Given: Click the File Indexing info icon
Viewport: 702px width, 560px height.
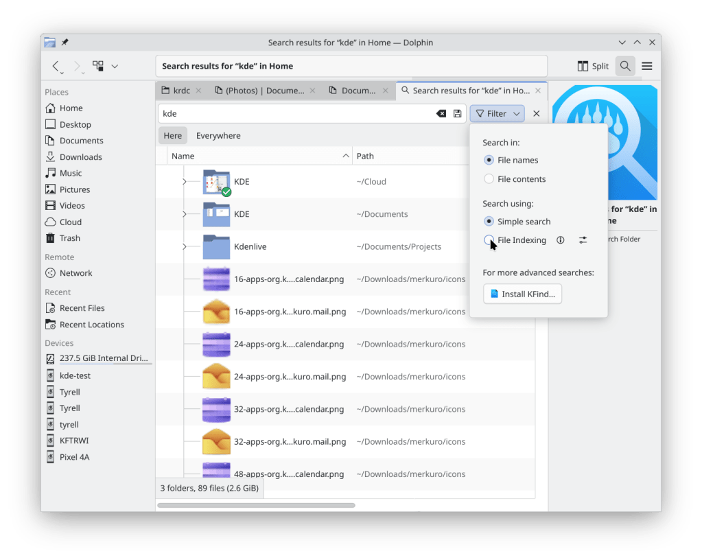Looking at the screenshot, I should point(561,240).
